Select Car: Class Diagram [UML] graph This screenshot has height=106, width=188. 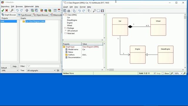(x=35, y=21)
